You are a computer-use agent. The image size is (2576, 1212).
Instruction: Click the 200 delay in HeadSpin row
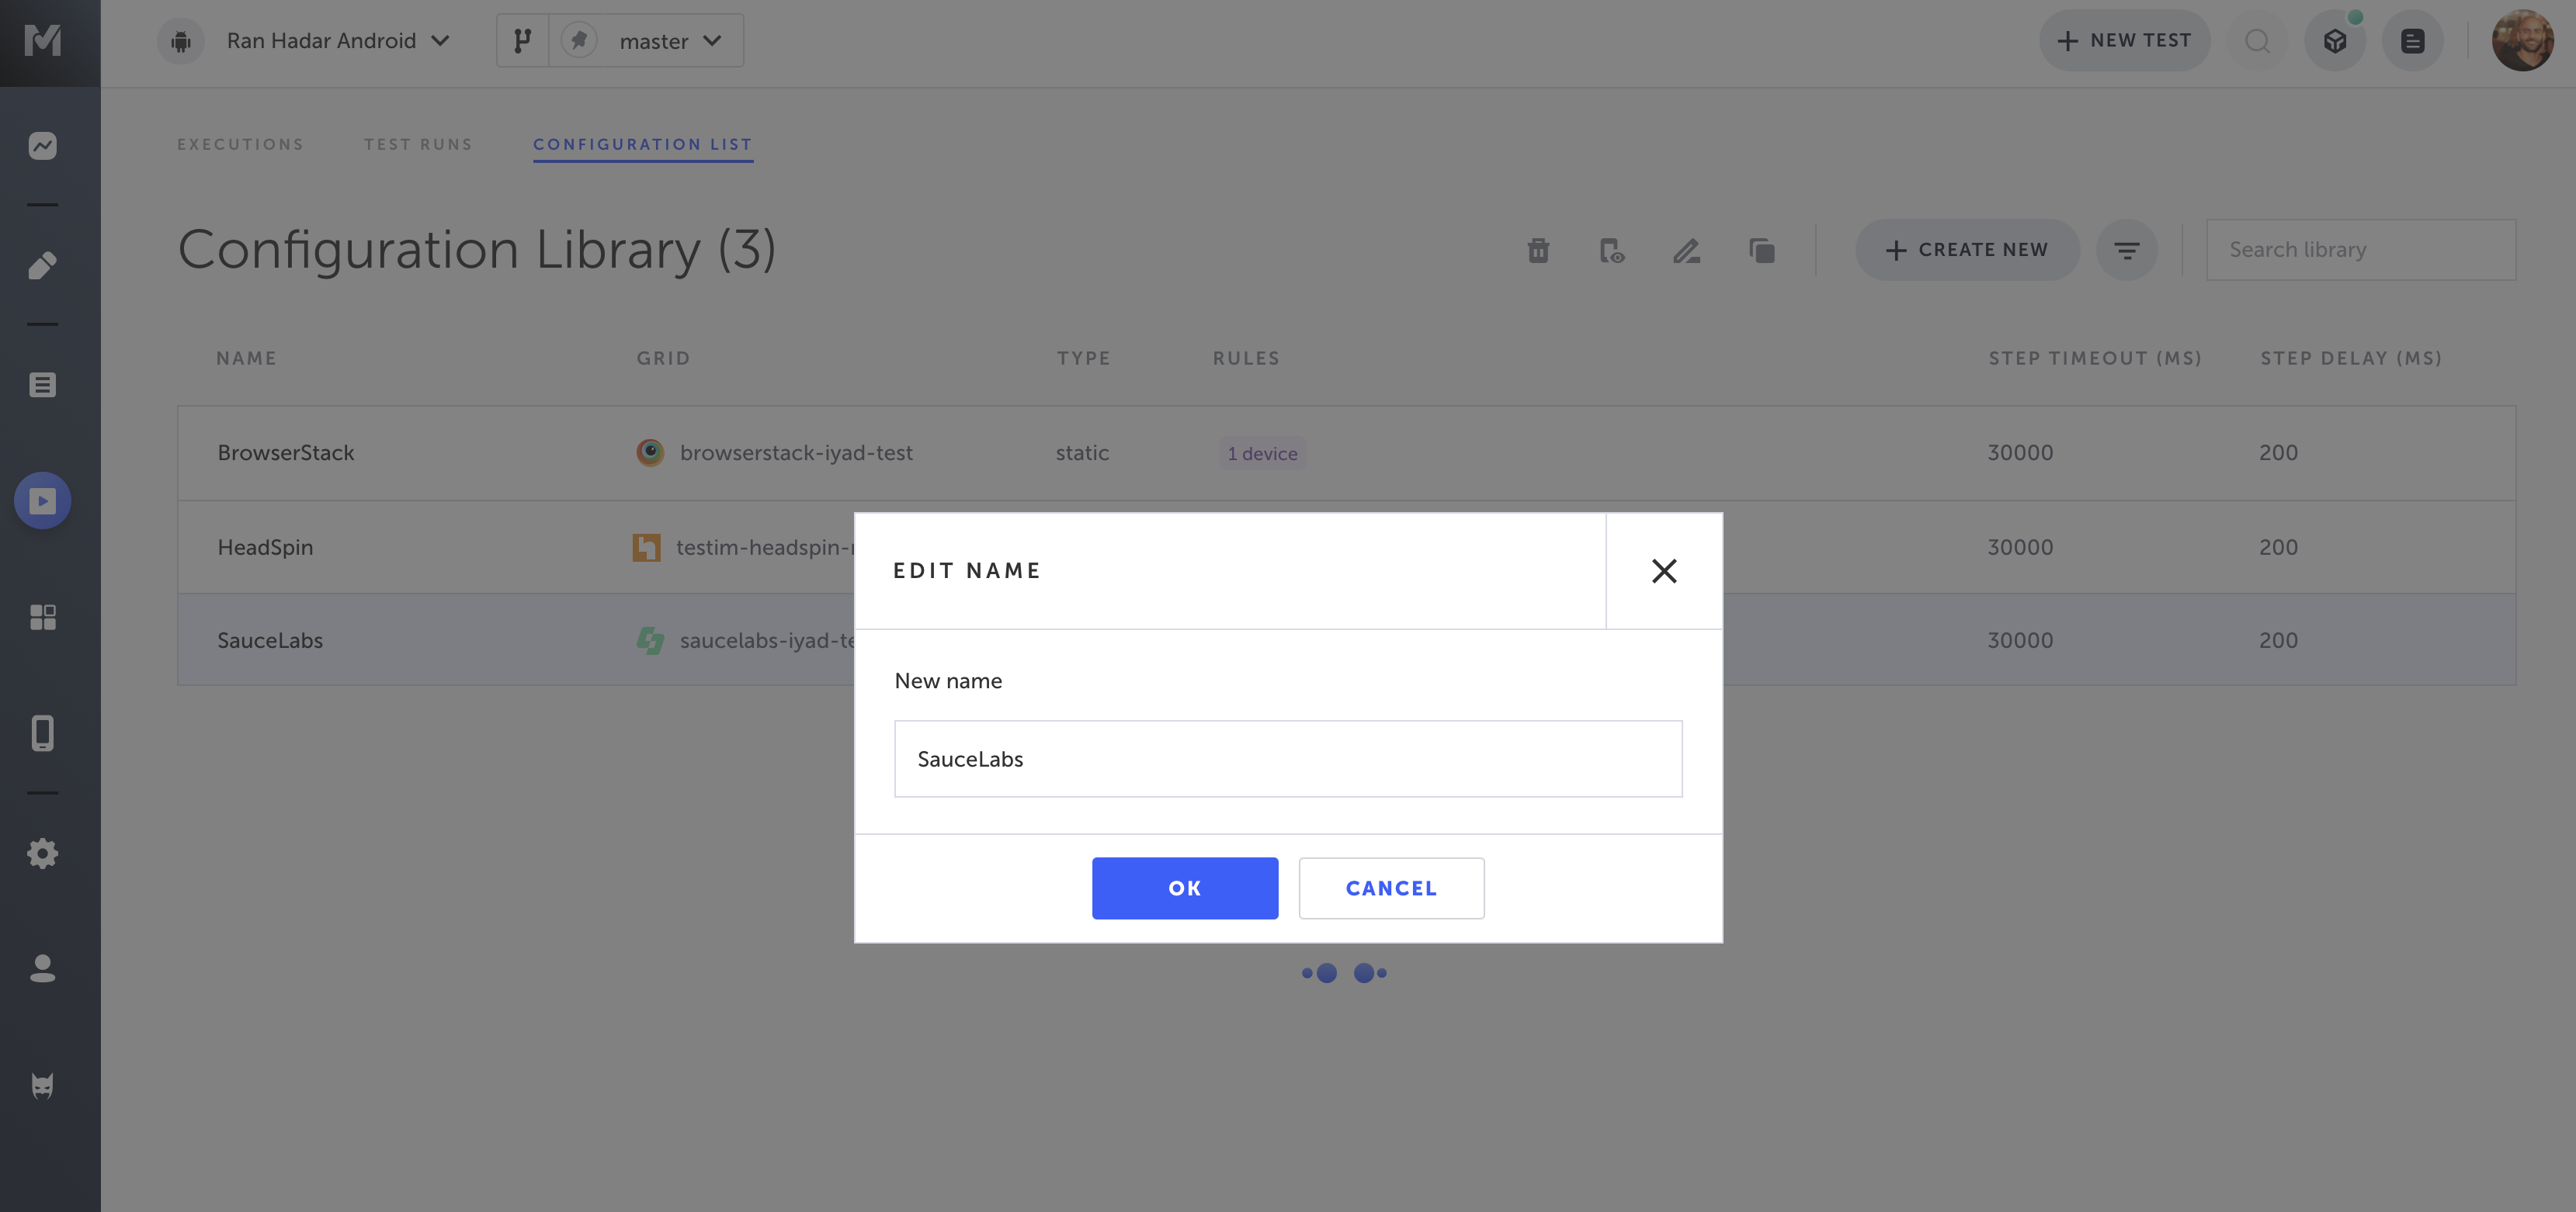(2278, 548)
